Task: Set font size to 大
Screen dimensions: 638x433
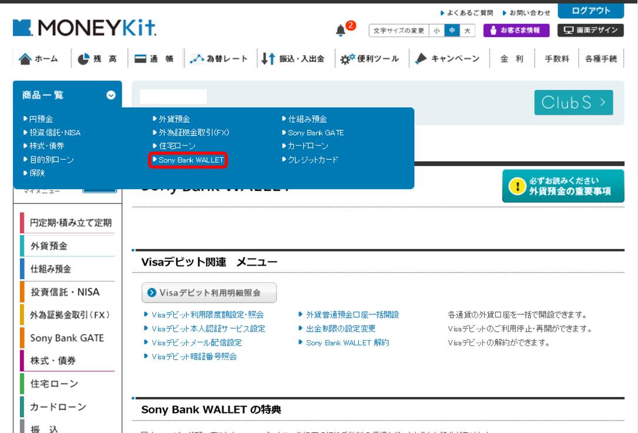Action: click(468, 31)
